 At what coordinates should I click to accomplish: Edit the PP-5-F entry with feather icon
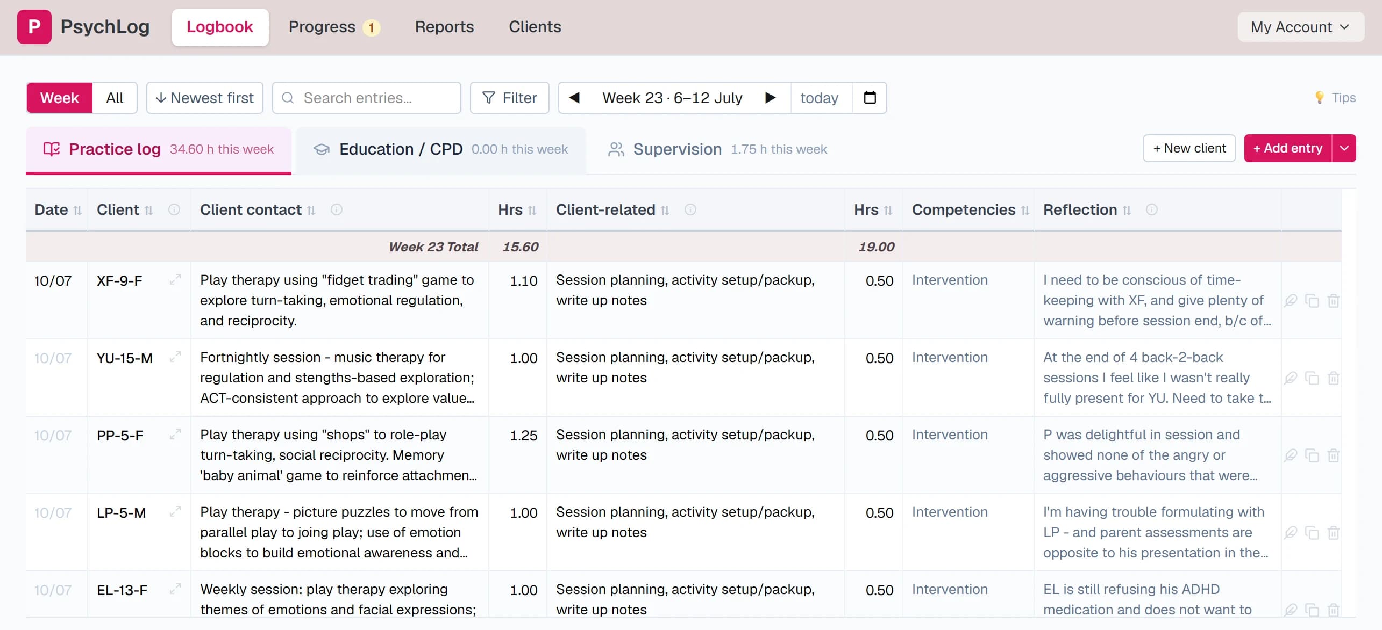point(1291,455)
